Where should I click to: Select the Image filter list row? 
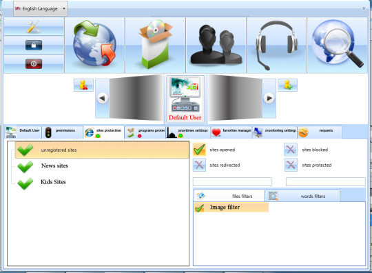point(231,208)
